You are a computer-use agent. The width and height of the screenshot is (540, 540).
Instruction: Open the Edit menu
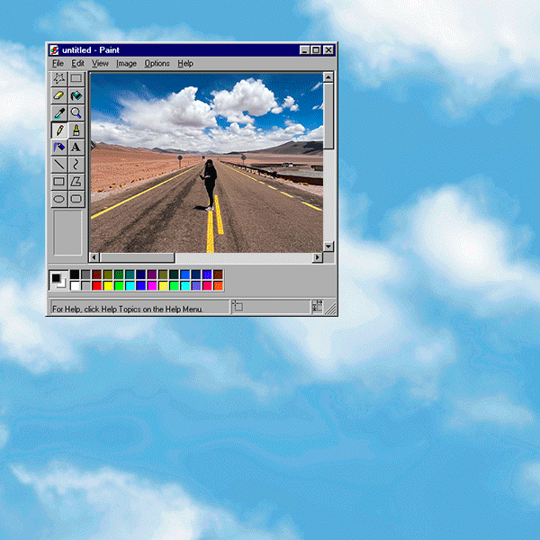[77, 63]
